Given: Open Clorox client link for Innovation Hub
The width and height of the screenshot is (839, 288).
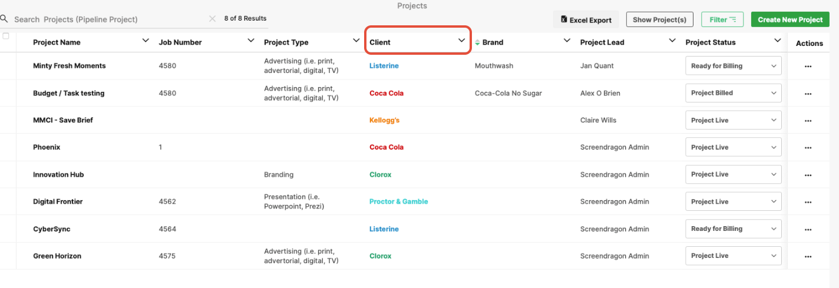Looking at the screenshot, I should click(381, 175).
